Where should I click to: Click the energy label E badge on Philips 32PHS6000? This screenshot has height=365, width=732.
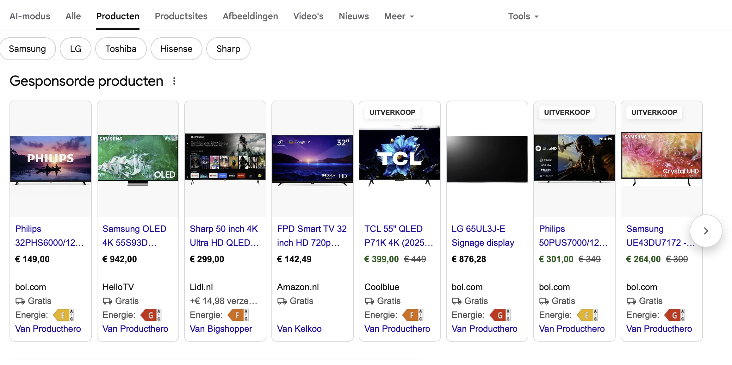coord(64,315)
